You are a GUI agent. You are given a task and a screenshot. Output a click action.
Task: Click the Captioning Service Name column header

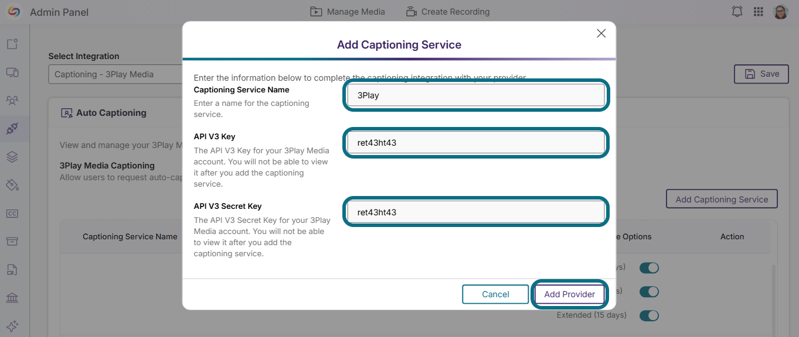click(x=130, y=237)
